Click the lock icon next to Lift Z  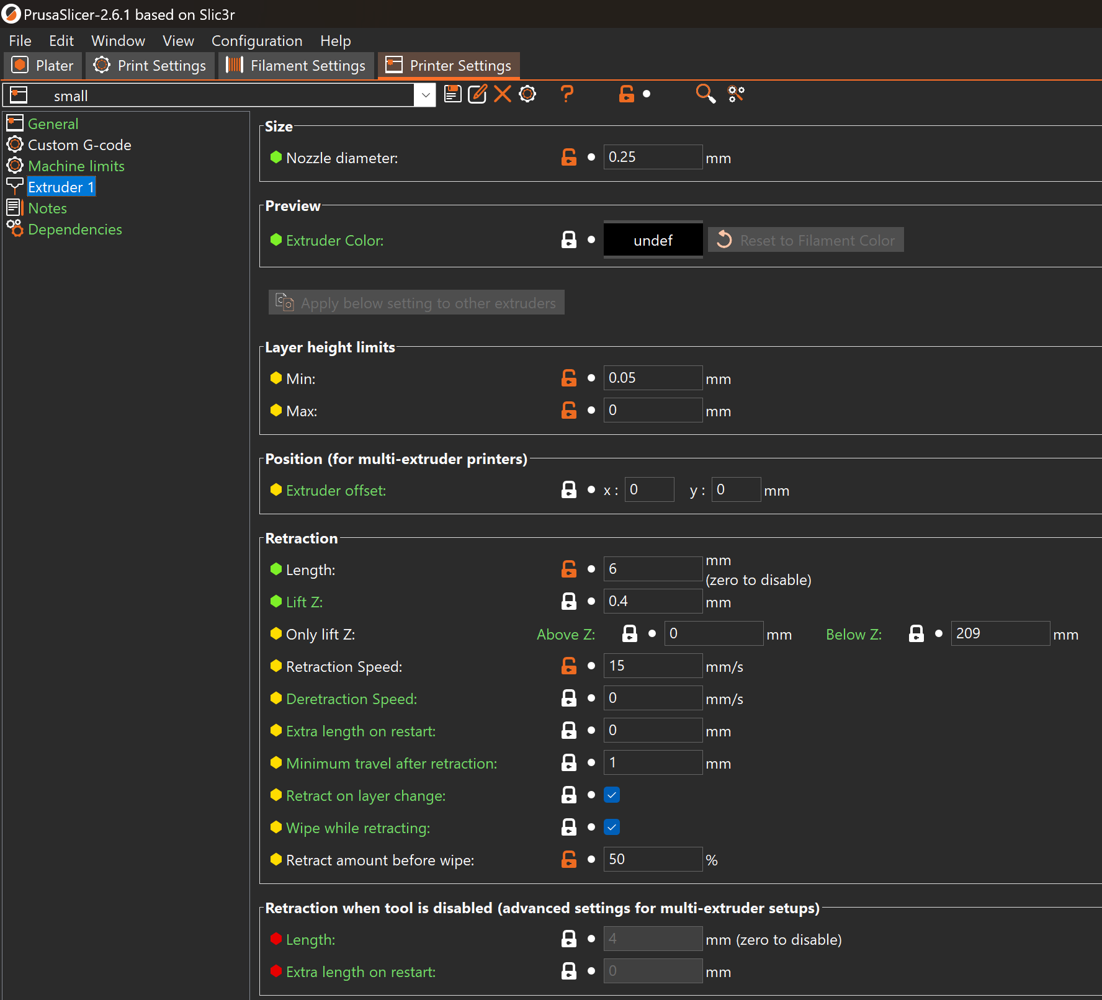click(569, 601)
